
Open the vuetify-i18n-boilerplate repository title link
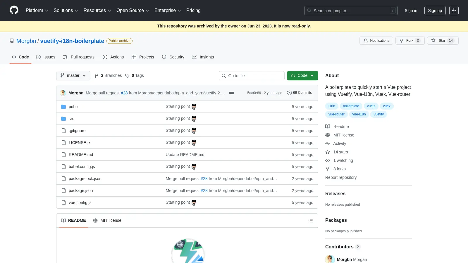click(x=72, y=41)
